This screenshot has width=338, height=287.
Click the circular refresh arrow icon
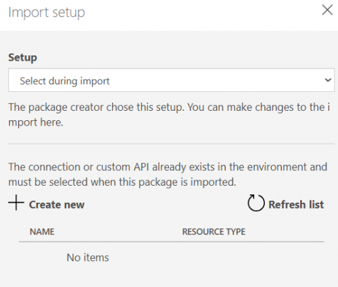tap(256, 203)
